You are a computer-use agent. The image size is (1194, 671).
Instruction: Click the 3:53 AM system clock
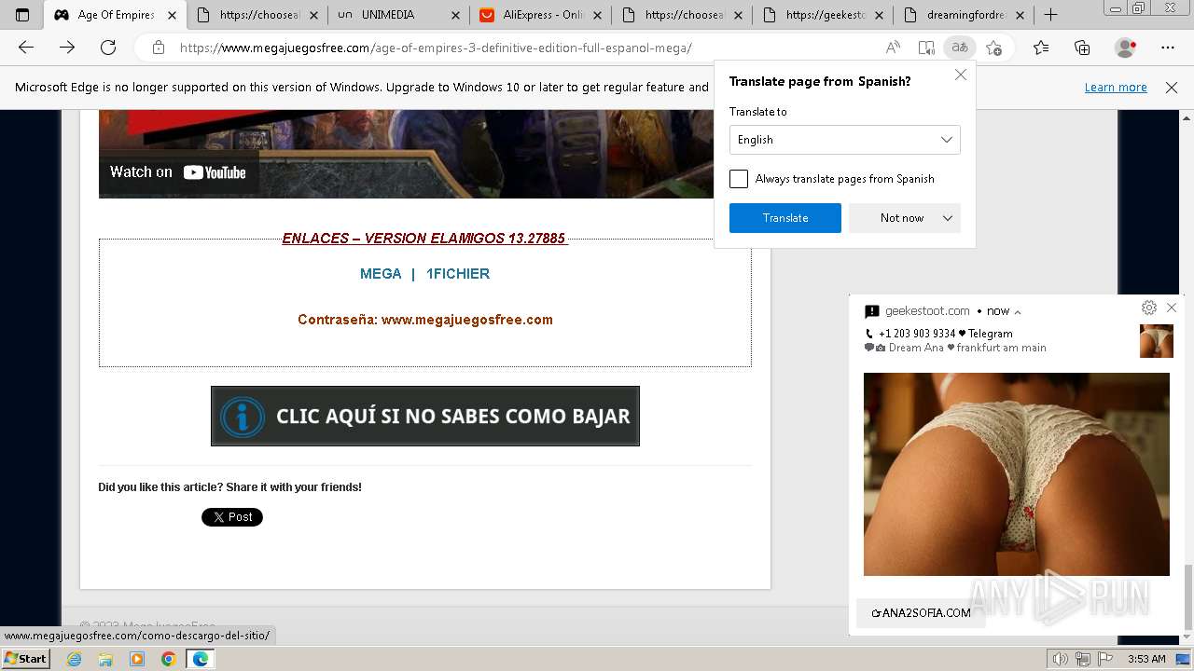point(1146,659)
